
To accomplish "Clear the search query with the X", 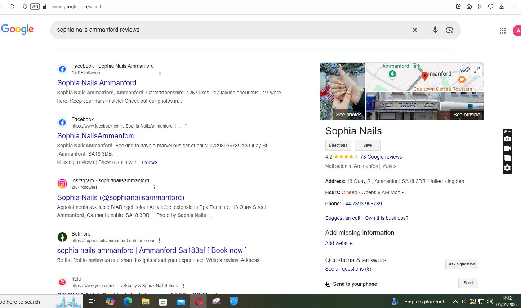I will [x=415, y=30].
